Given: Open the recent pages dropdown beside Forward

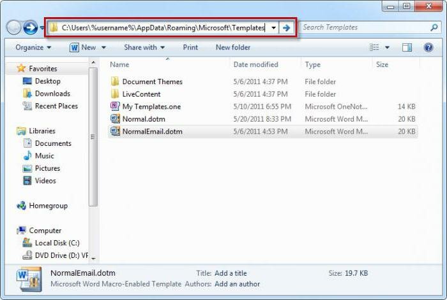Looking at the screenshot, I should point(42,28).
